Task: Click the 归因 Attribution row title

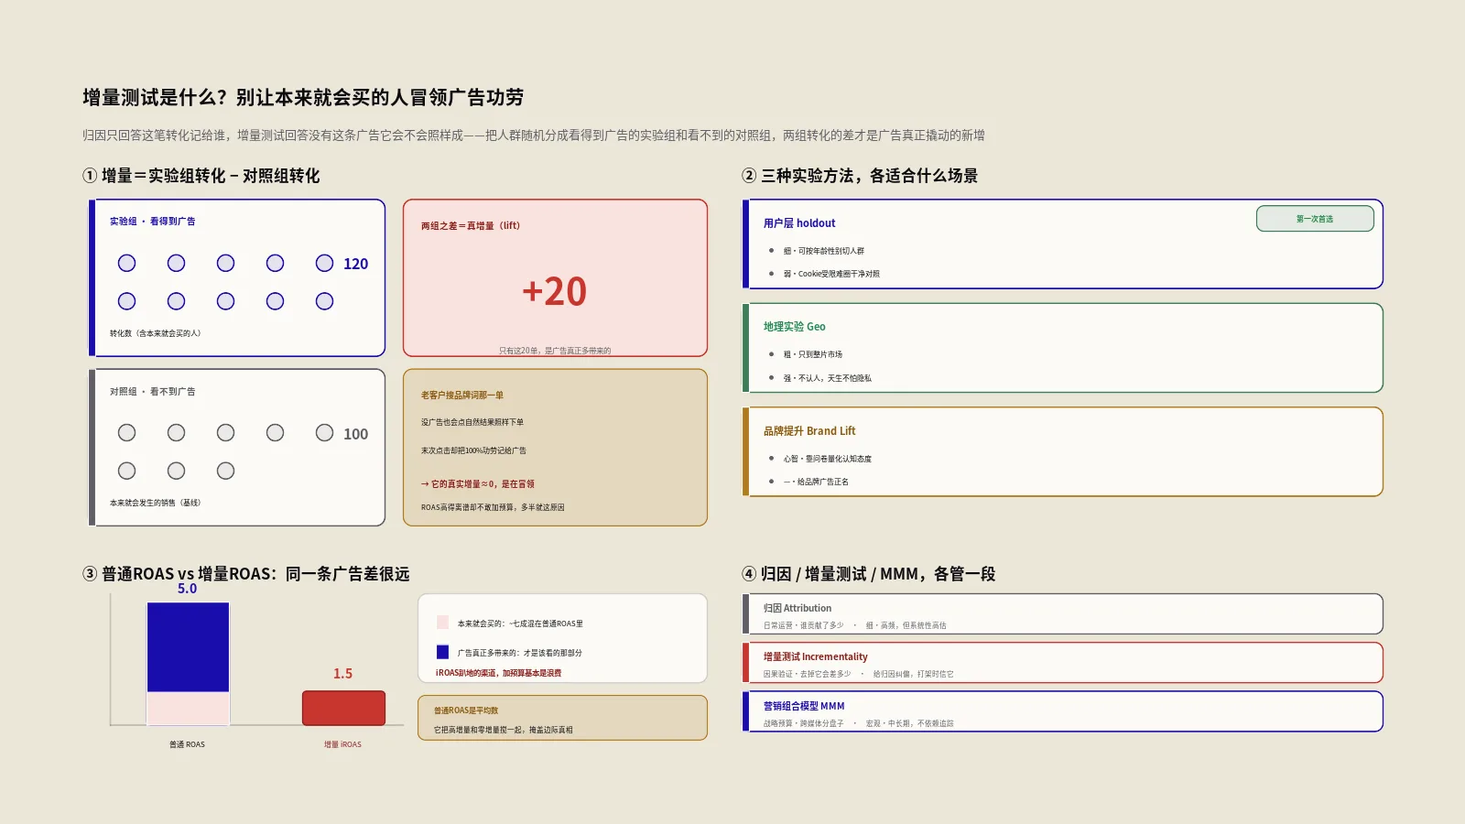Action: 798,608
